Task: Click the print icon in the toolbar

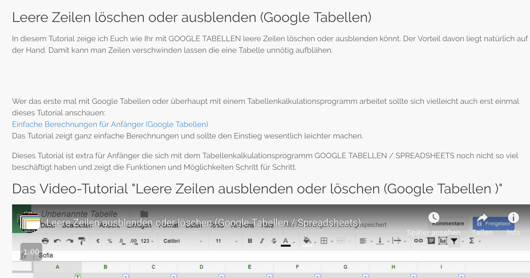Action: [45, 241]
